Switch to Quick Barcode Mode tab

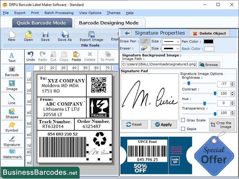[42, 23]
